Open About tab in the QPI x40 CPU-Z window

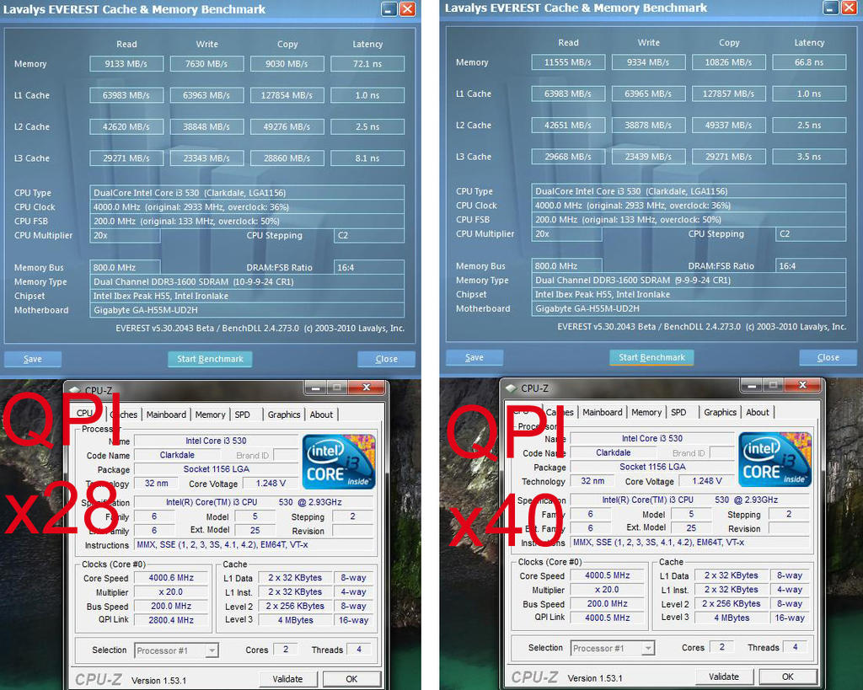[x=758, y=412]
